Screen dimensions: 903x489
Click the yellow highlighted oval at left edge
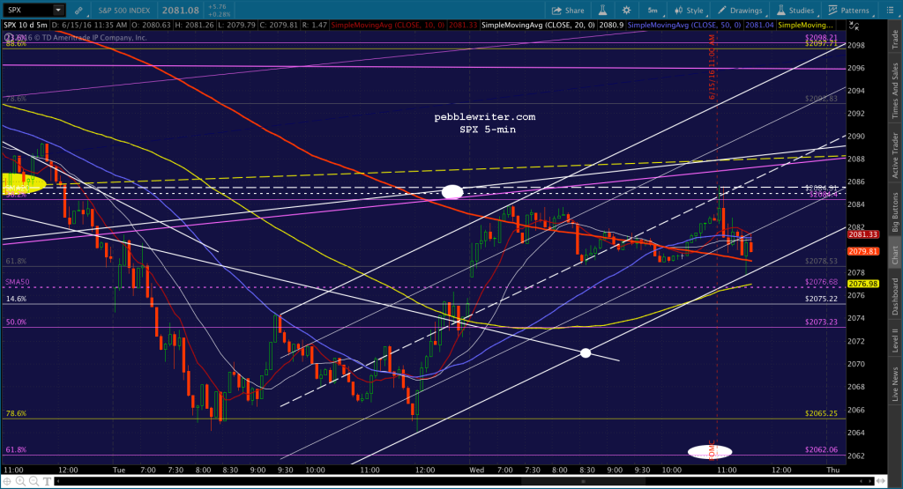click(x=23, y=183)
